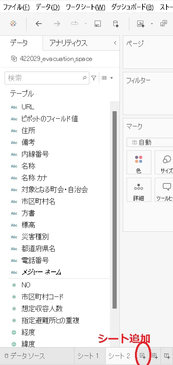Click the # type icon beside NO
Viewport: 173px width, 365px height.
14,285
